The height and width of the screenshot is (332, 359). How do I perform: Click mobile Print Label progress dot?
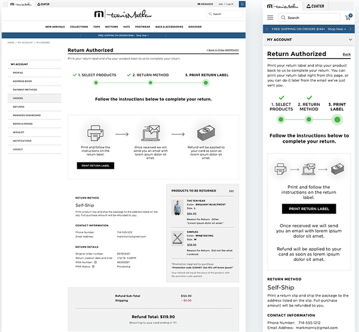(x=337, y=119)
